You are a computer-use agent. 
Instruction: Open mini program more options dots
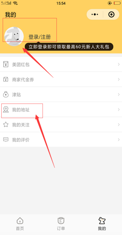coord(95,14)
